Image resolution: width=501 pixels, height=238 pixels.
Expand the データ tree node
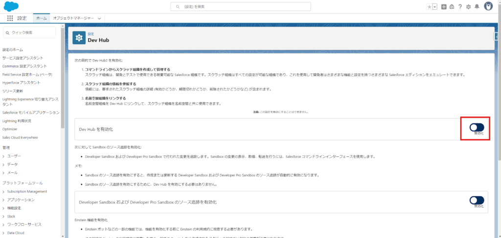3,165
